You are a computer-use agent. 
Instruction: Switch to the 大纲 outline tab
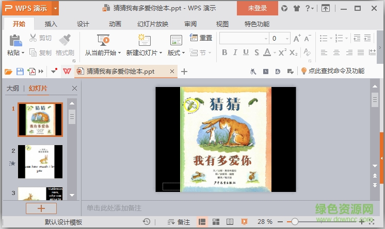13,88
